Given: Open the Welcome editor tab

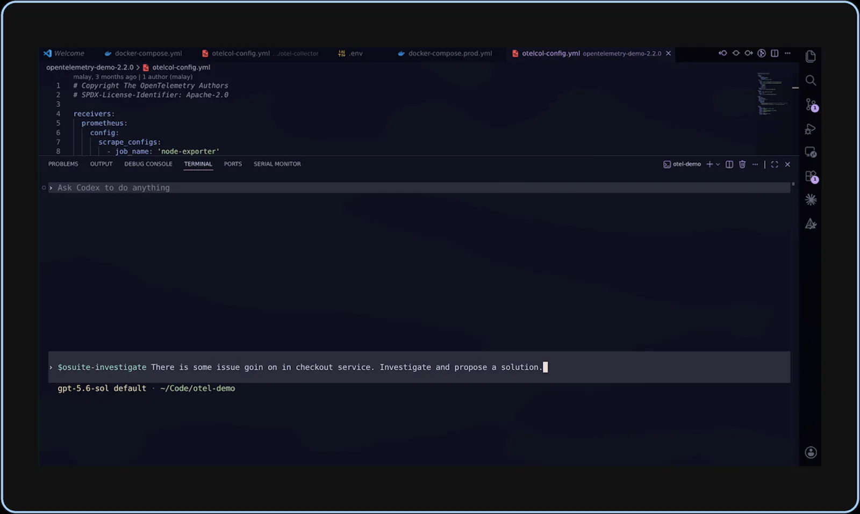Looking at the screenshot, I should (x=64, y=53).
